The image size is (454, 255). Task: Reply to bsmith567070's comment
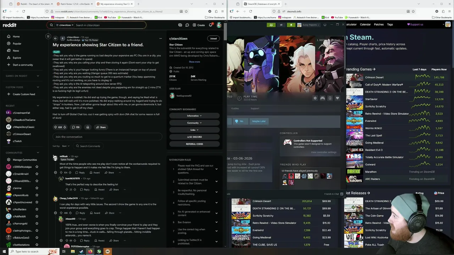pyautogui.click(x=85, y=189)
